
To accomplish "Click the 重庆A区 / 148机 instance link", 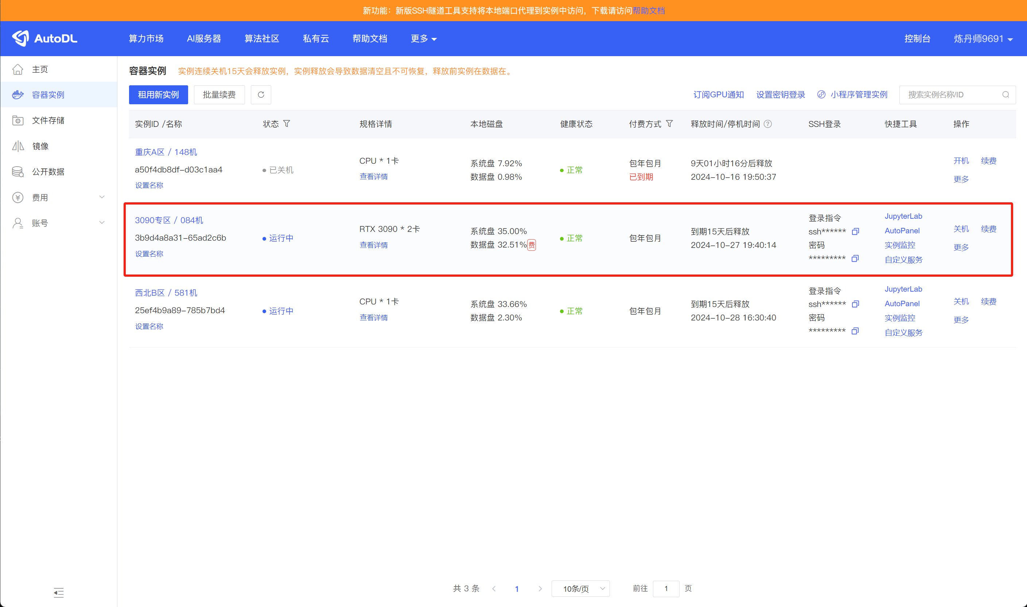I will point(166,152).
